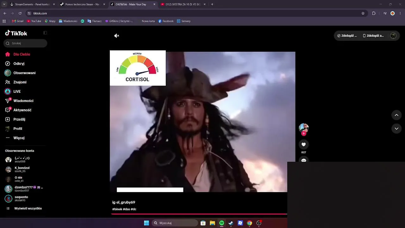The image size is (405, 228).
Task: Like the video with heart icon
Action: [x=304, y=144]
